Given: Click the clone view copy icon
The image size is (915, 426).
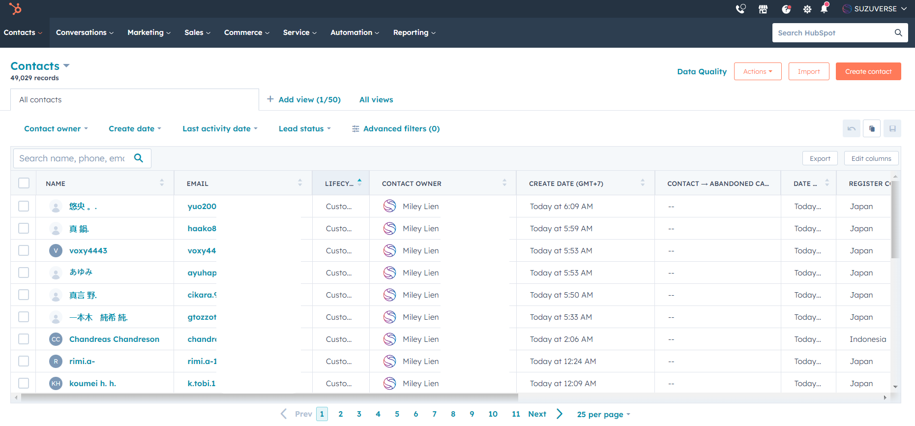Looking at the screenshot, I should [x=872, y=128].
